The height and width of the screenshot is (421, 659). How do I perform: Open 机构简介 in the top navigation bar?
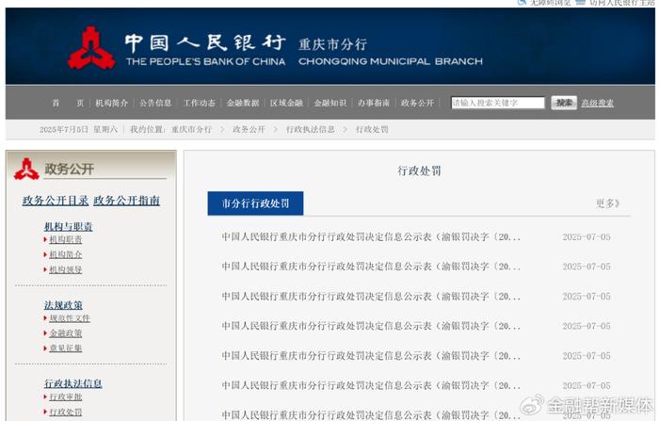click(111, 103)
